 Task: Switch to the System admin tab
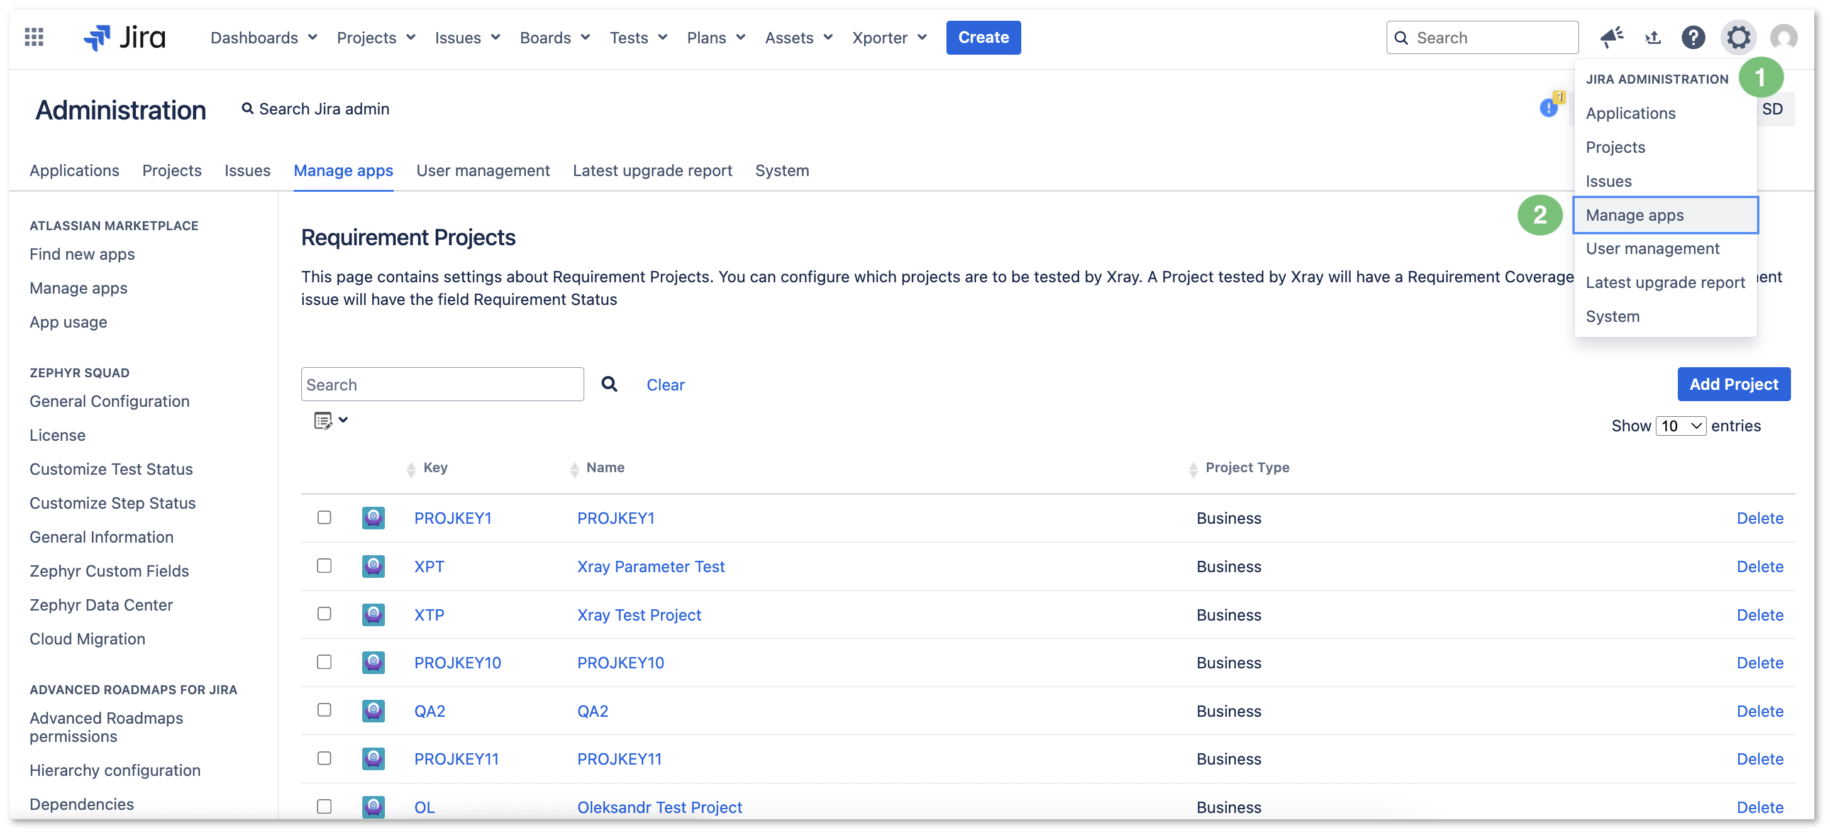[x=782, y=170]
